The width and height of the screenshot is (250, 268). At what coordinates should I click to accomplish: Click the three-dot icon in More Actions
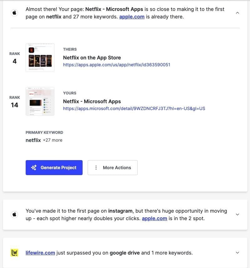click(96, 168)
